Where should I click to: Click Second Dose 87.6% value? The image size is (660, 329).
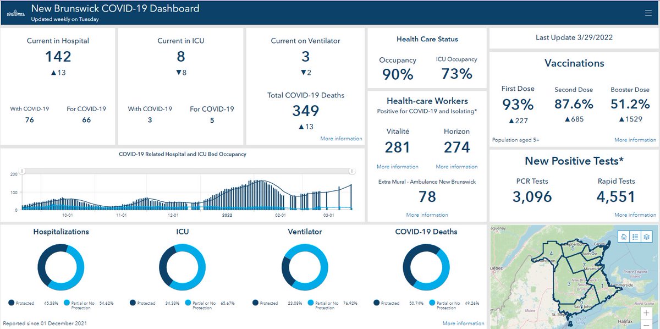(574, 105)
